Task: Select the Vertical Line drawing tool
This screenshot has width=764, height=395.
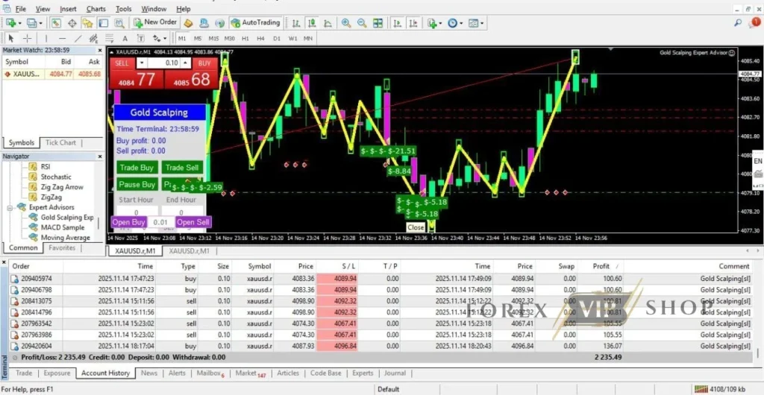Action: pyautogui.click(x=46, y=39)
